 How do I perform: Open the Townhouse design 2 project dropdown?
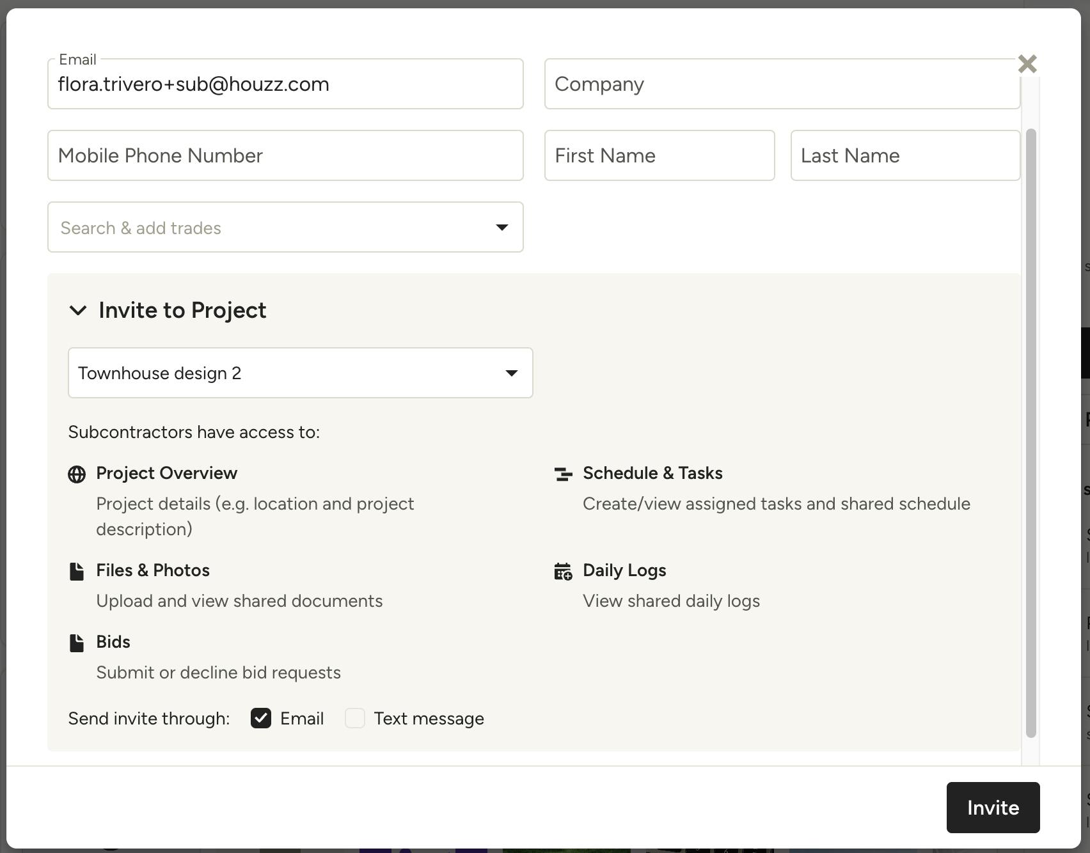(x=301, y=373)
